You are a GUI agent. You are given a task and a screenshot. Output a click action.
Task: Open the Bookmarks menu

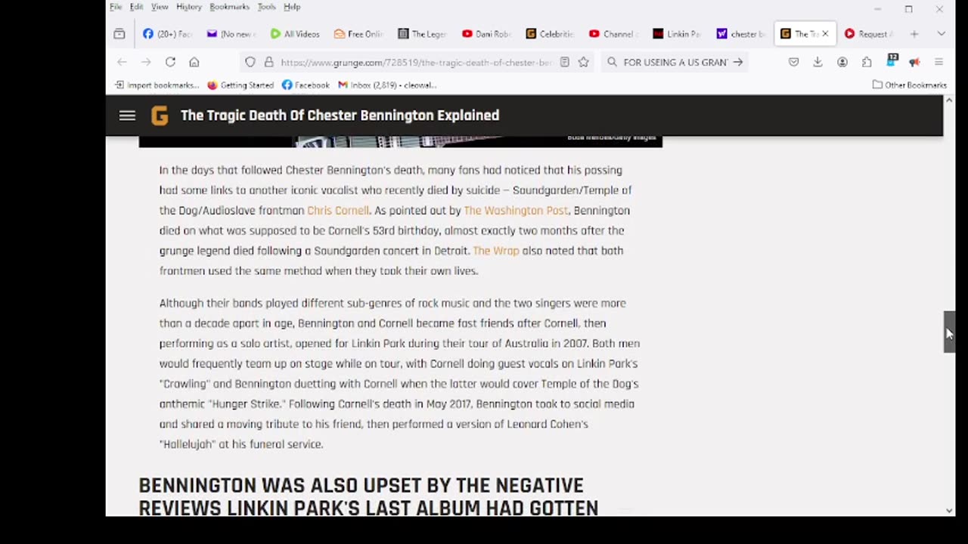pos(229,7)
